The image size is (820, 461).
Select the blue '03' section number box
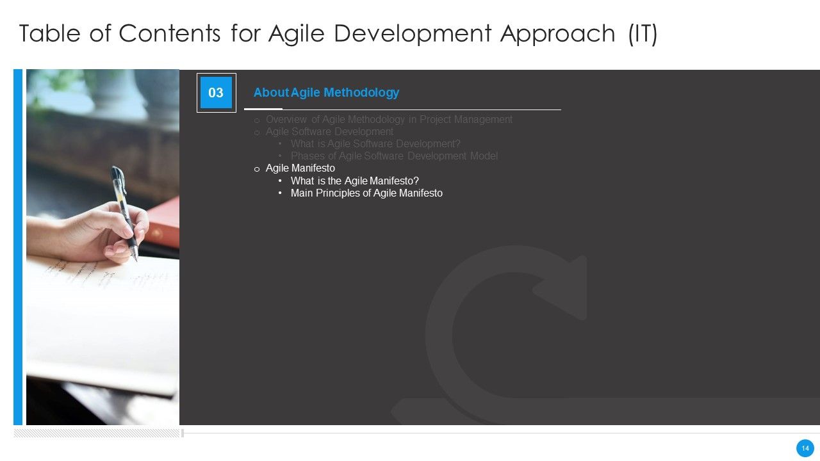click(216, 93)
